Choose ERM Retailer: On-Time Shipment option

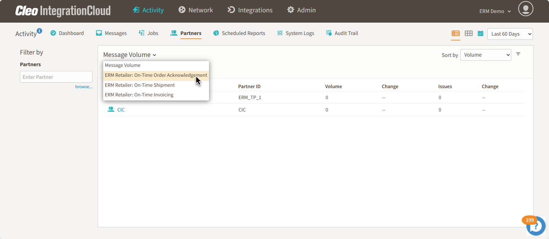pyautogui.click(x=140, y=85)
